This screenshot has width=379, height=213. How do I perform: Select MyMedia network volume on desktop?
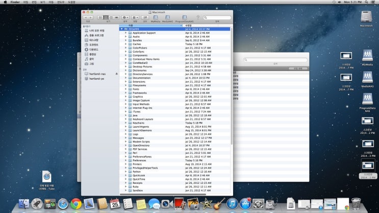pos(367,58)
